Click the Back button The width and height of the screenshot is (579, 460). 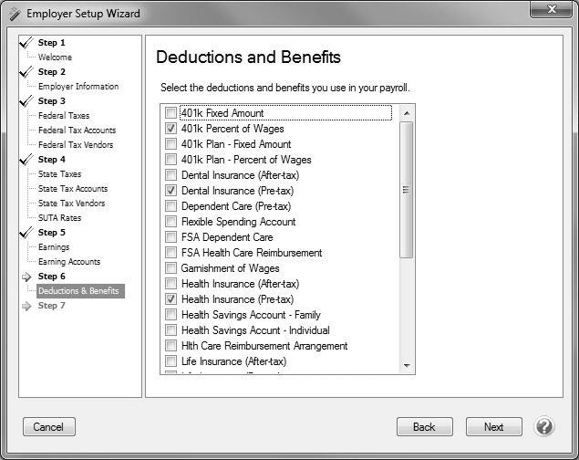pyautogui.click(x=424, y=426)
